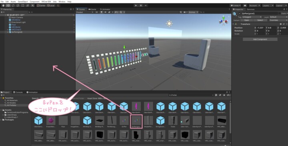The height and width of the screenshot is (146, 288).
Task: Select the Rotate tool
Action: pos(13,6)
